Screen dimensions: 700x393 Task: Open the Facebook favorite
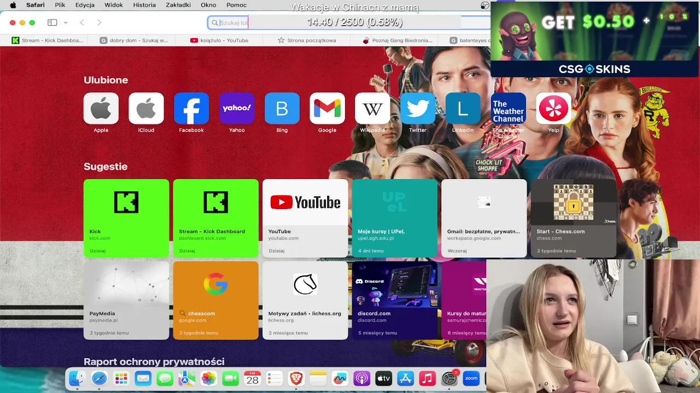point(191,108)
